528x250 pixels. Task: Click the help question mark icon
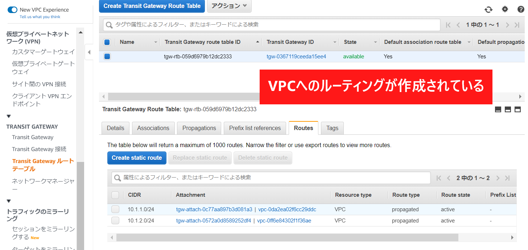coord(521,10)
